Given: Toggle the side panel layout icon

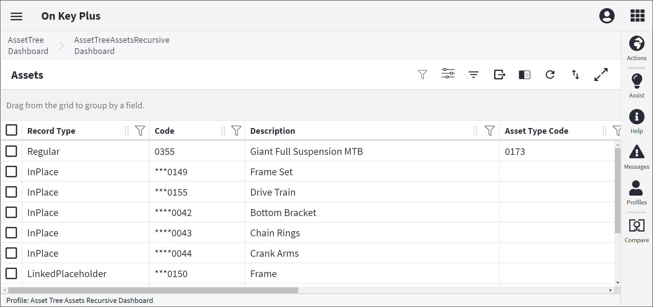Looking at the screenshot, I should point(524,74).
